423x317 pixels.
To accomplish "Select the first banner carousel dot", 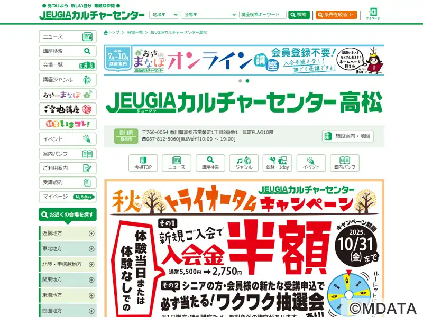I will (241, 81).
